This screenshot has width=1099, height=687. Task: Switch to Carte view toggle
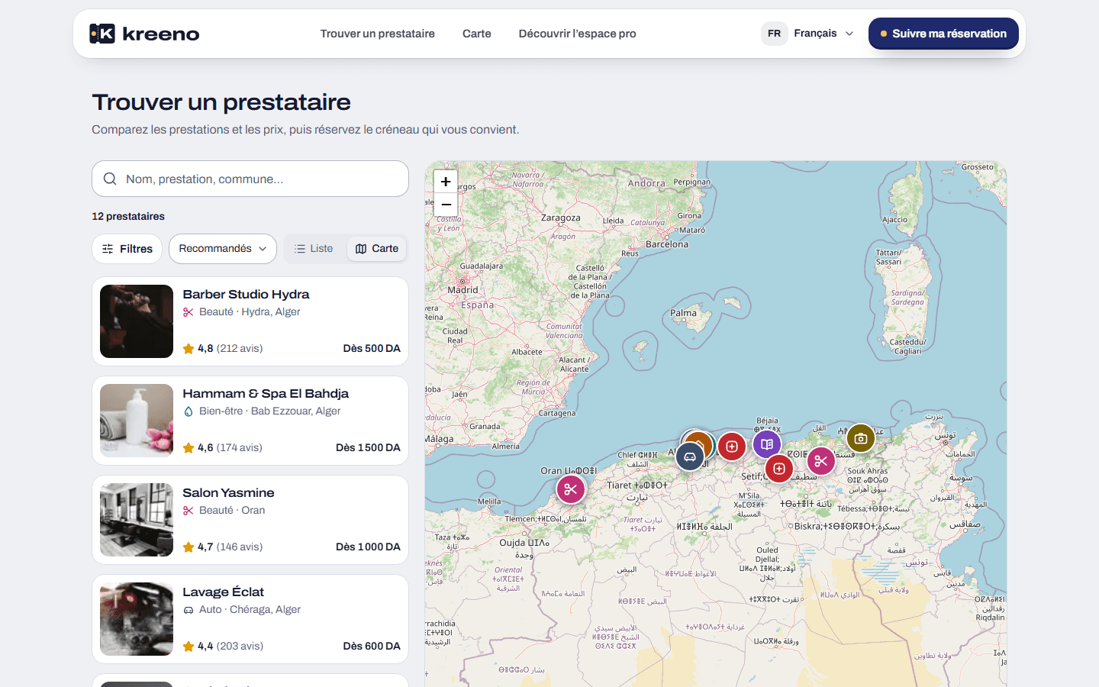coord(377,249)
